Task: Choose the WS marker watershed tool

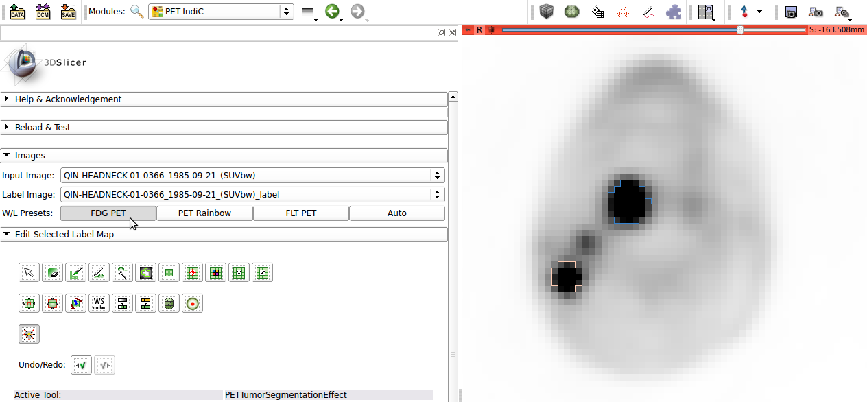Action: (99, 303)
